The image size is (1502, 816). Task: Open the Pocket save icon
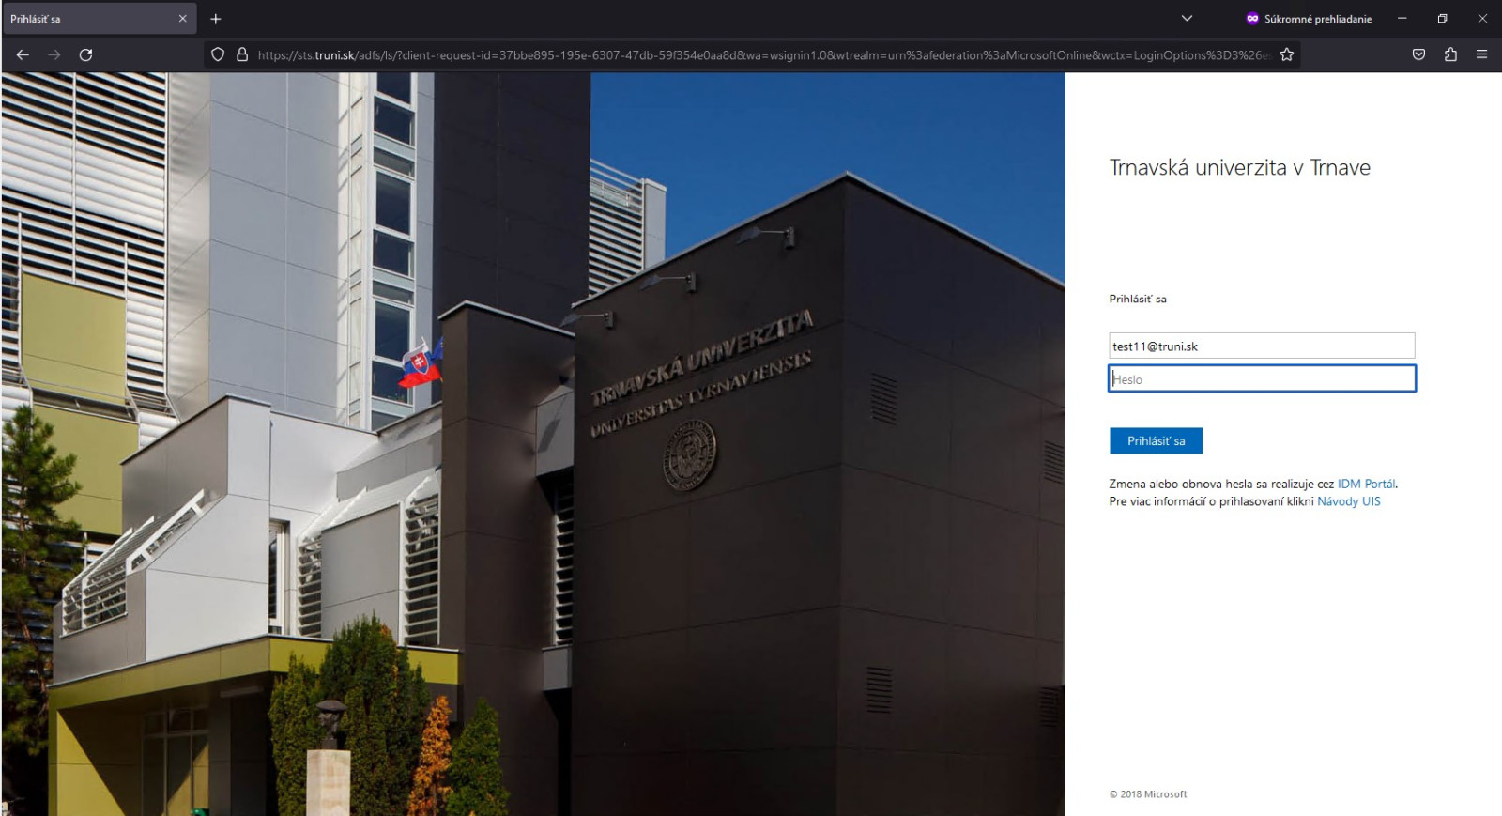(x=1418, y=54)
